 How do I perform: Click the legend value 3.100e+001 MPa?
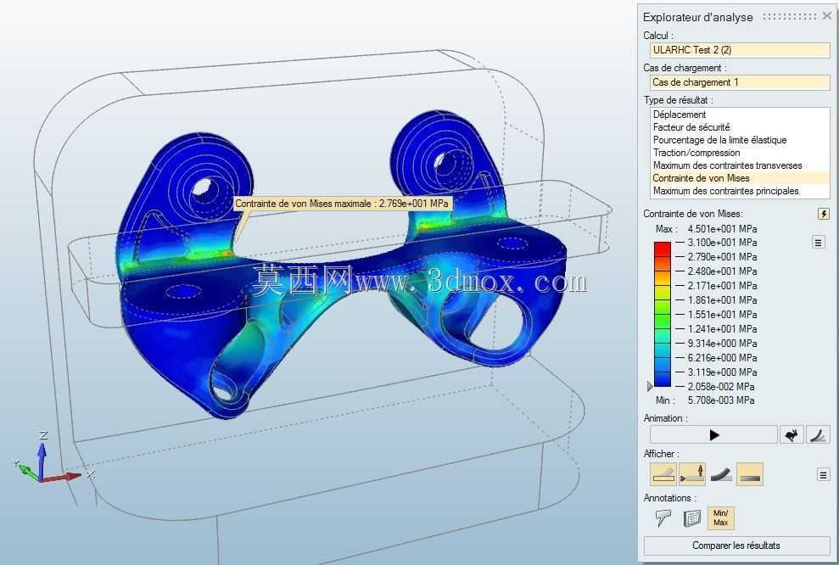[x=722, y=243]
